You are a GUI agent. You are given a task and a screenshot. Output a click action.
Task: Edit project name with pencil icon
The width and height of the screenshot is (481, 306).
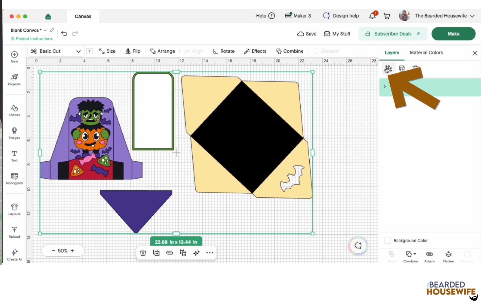(x=52, y=30)
